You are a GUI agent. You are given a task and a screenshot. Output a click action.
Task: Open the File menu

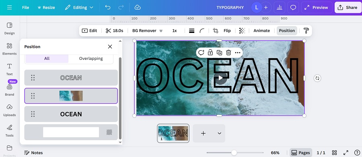[x=25, y=7]
